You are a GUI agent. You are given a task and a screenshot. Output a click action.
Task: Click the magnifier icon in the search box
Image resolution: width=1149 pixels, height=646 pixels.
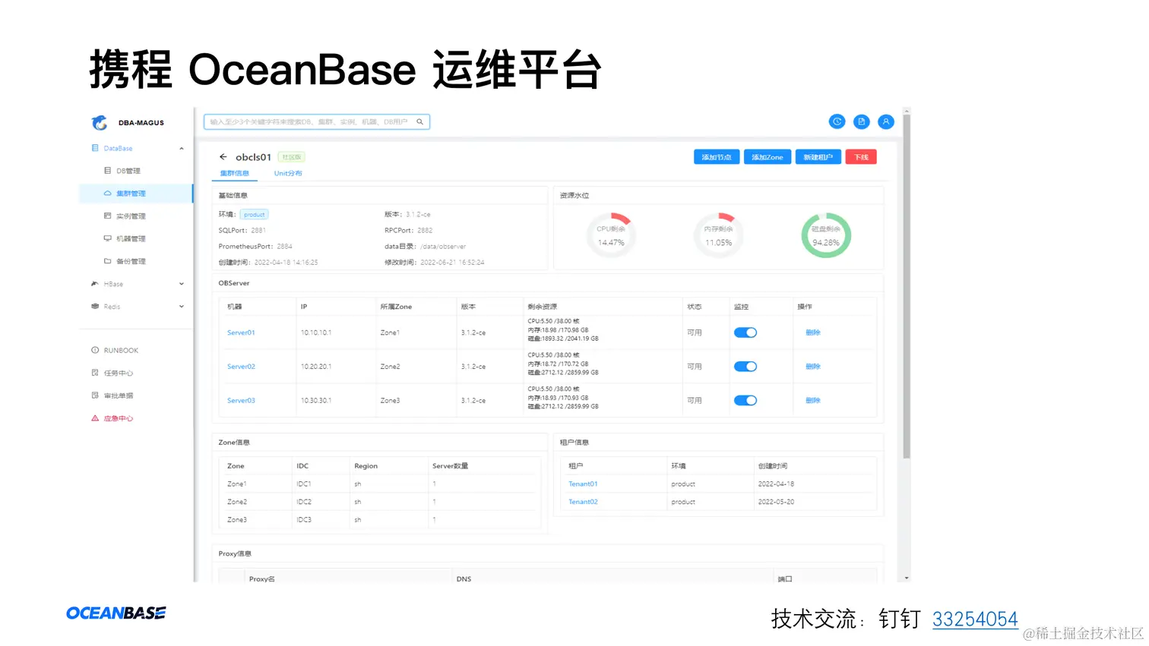419,121
